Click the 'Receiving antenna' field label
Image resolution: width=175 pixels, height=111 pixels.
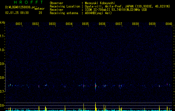[x=64, y=13]
